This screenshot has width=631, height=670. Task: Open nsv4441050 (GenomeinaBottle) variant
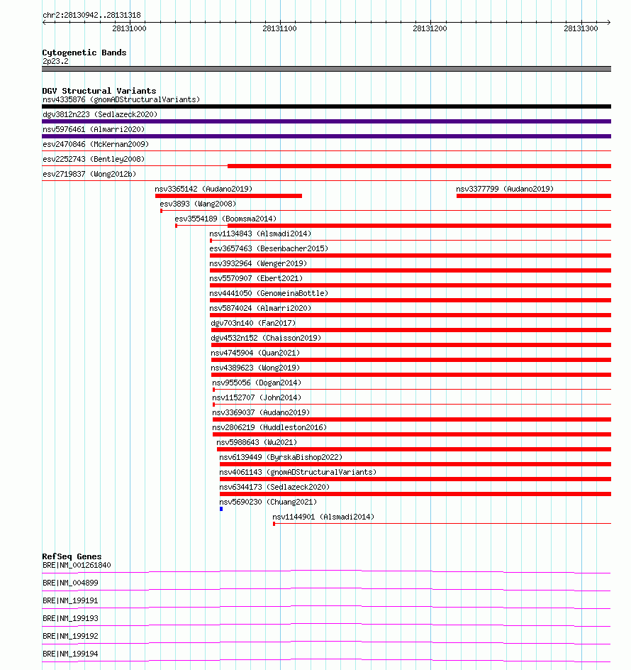tap(269, 294)
